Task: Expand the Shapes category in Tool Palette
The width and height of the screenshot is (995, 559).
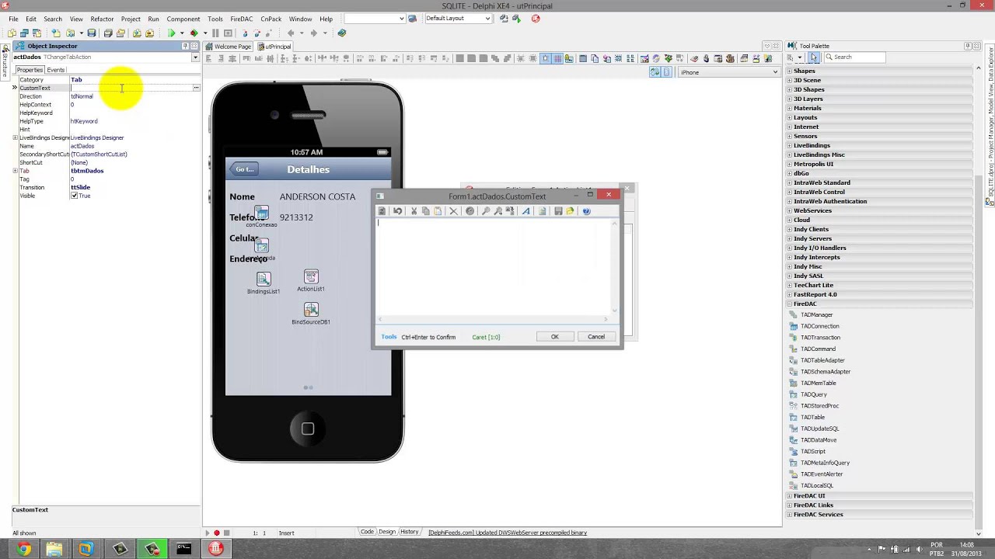Action: click(790, 71)
